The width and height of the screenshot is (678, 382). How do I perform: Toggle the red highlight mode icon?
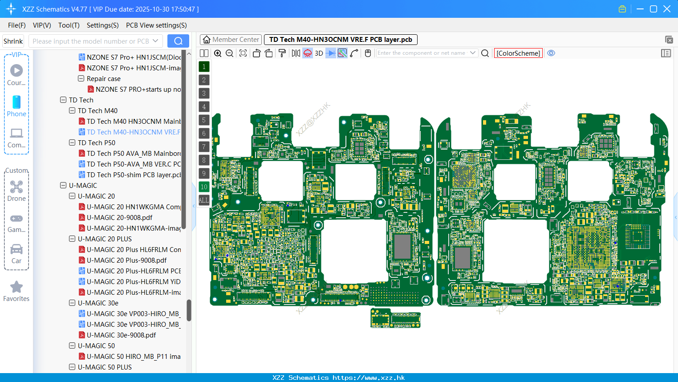coord(307,53)
